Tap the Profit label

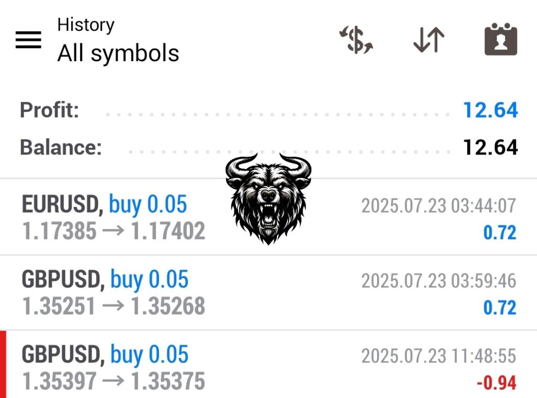point(49,110)
